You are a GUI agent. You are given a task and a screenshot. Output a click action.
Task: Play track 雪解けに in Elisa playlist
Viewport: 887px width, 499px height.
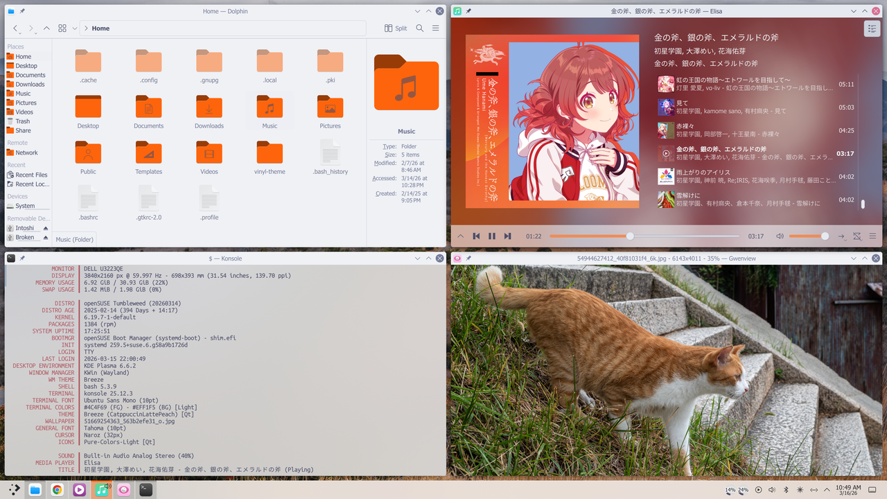pos(756,200)
